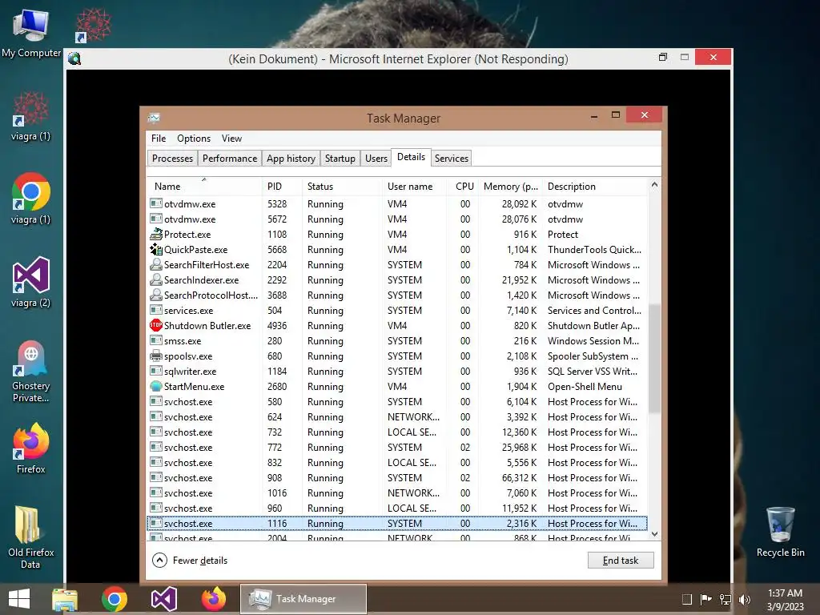Click Task Manager title bar icon
The image size is (820, 615).
154,119
